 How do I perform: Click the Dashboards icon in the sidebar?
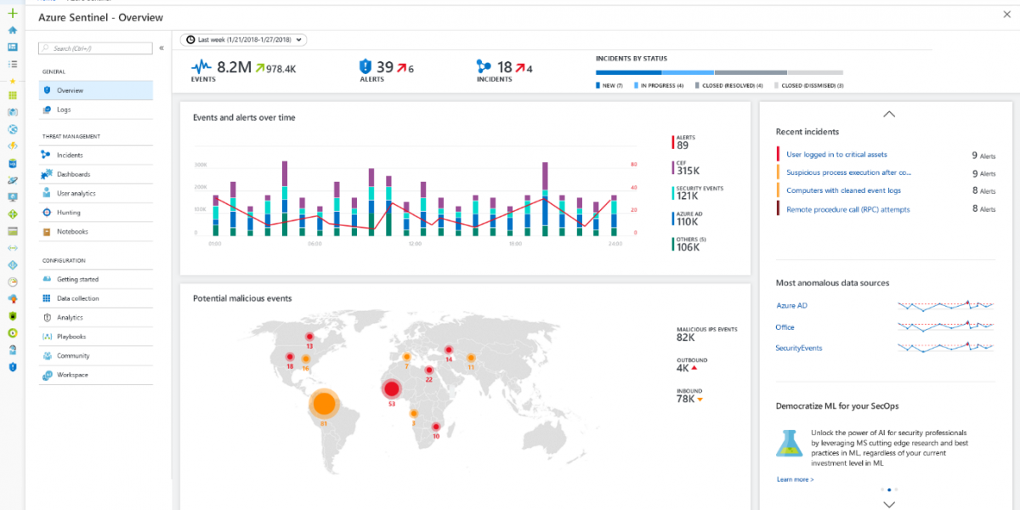click(47, 174)
